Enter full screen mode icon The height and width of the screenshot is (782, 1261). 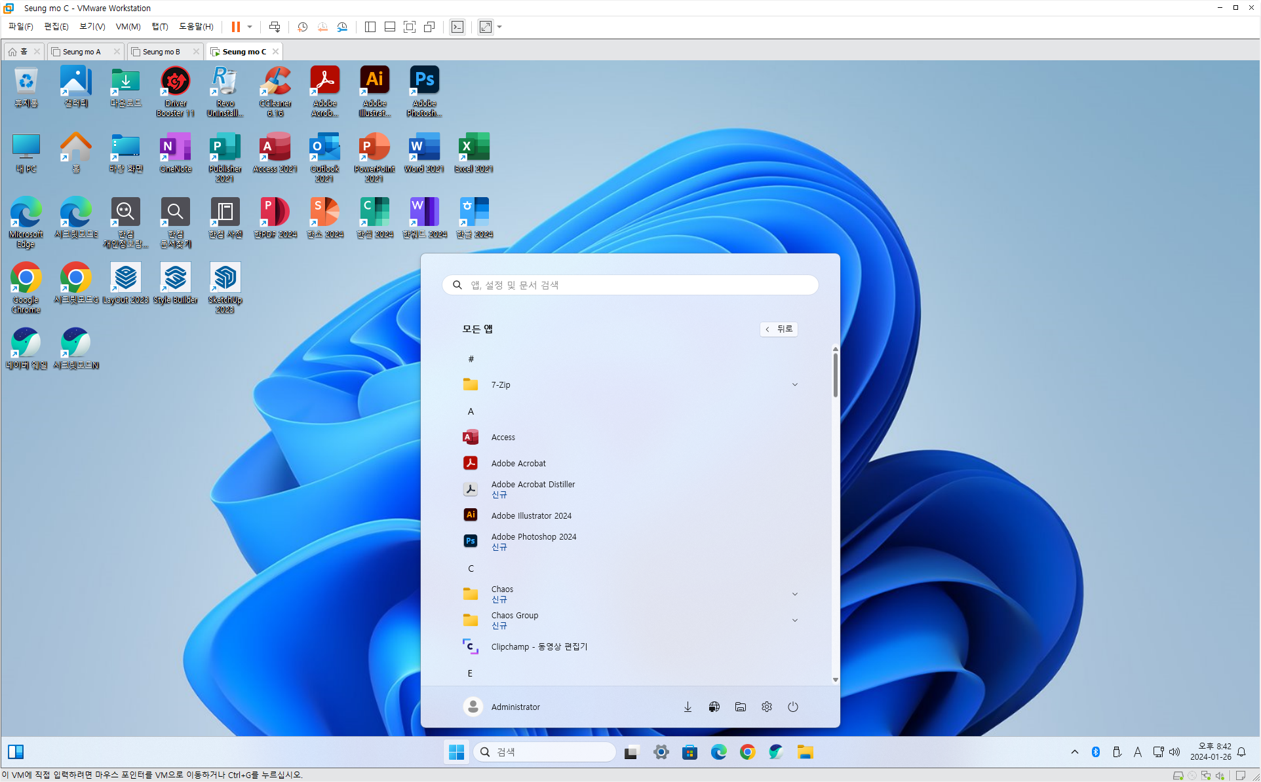point(410,27)
